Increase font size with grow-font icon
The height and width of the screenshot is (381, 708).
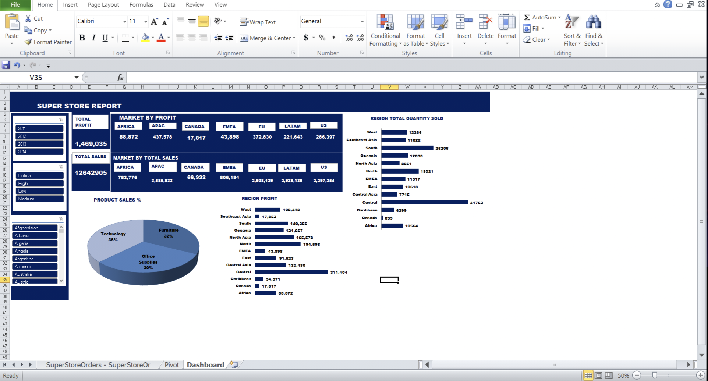click(x=155, y=21)
